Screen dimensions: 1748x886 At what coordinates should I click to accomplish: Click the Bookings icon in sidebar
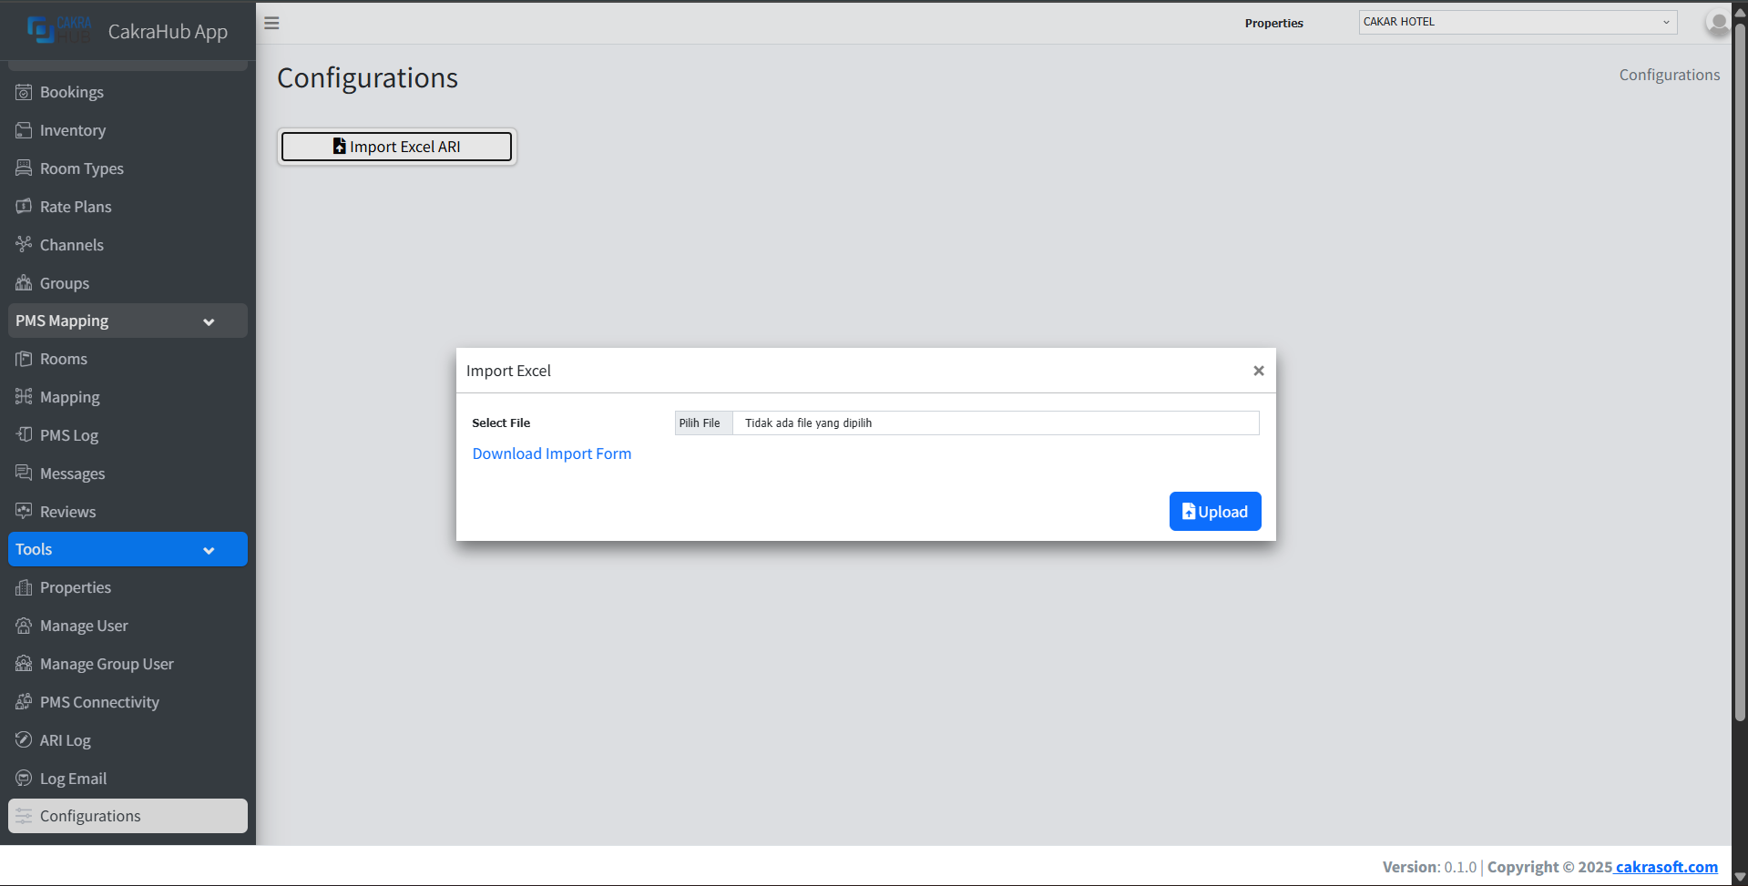point(24,92)
